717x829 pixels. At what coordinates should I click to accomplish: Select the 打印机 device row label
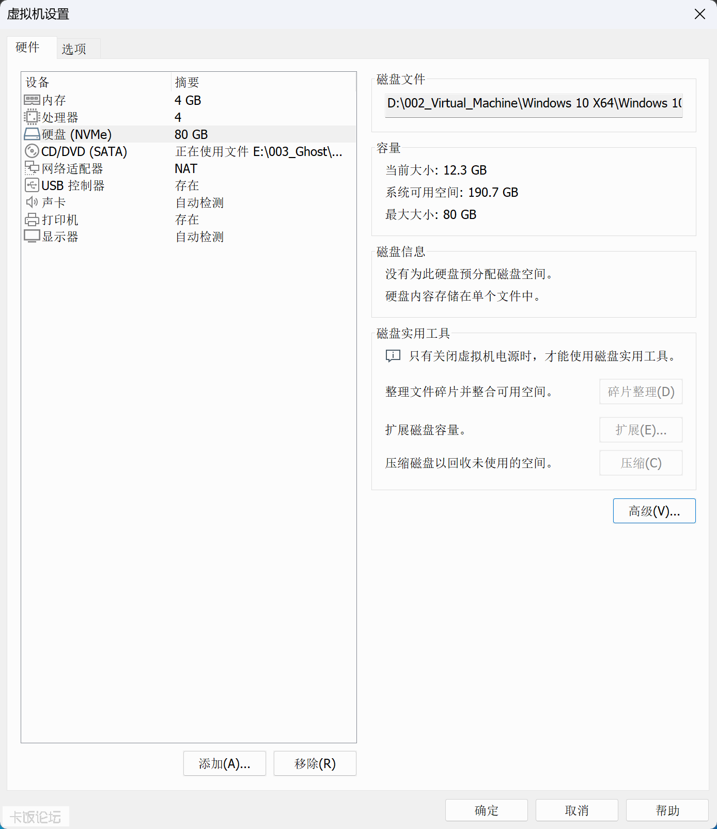(x=60, y=220)
